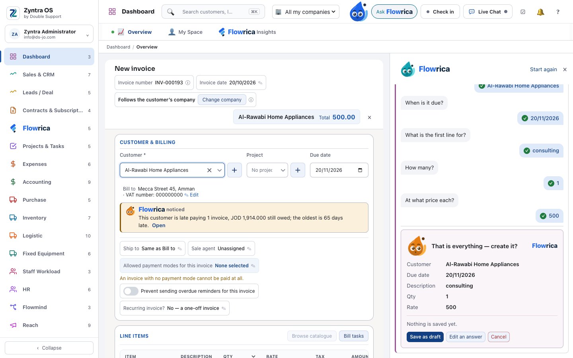Close the Flowrica assistant panel
573x358 pixels.
(565, 70)
